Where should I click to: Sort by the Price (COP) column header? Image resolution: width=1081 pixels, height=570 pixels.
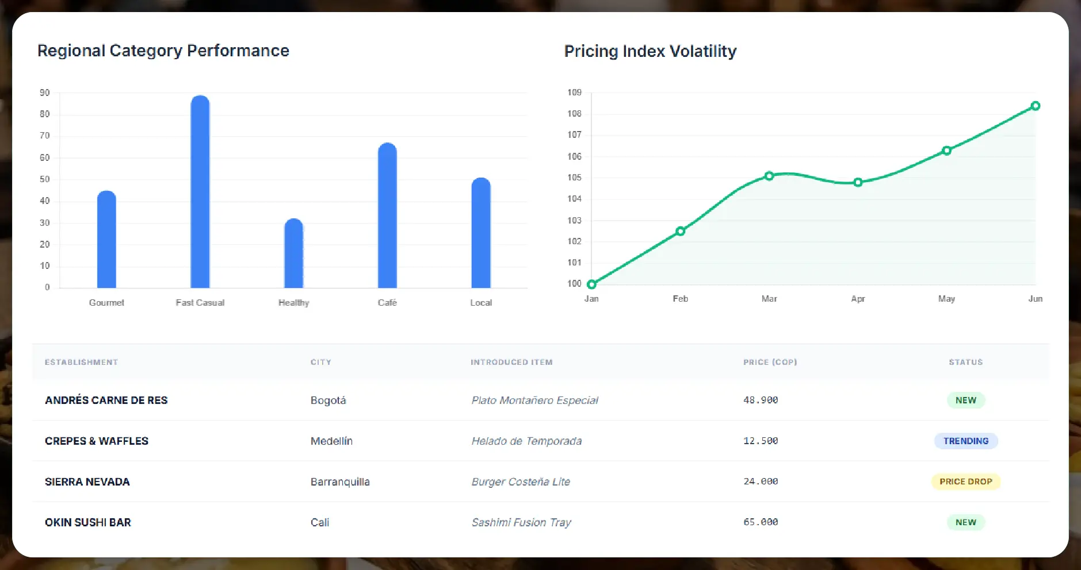tap(770, 362)
